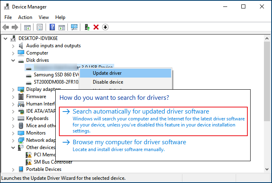Select the Samsung SSD 860 drive entry
This screenshot has width=272, height=183.
coord(56,75)
